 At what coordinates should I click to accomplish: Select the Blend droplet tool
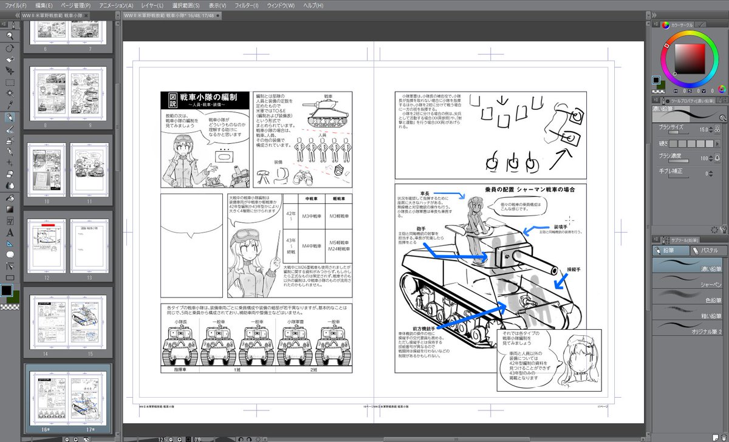(10, 185)
